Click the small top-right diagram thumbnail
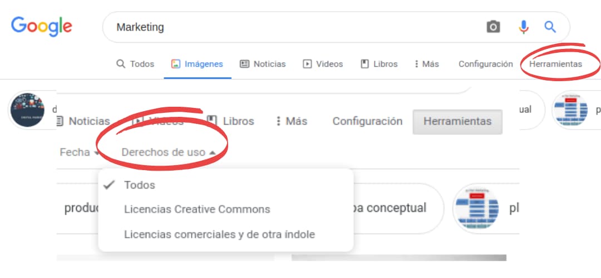The height and width of the screenshot is (278, 601). pyautogui.click(x=570, y=110)
